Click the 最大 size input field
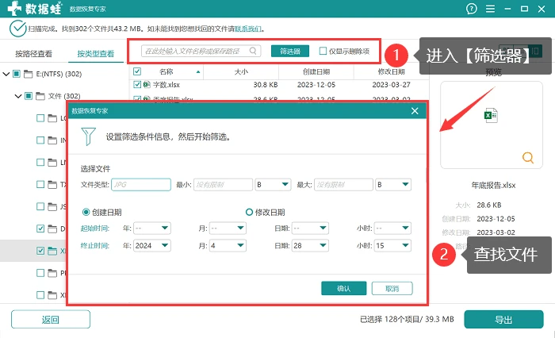 [343, 185]
